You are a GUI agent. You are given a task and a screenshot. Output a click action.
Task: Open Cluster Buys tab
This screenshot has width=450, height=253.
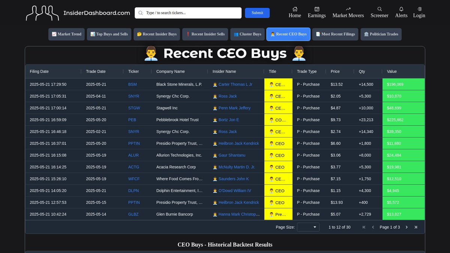[x=247, y=34]
